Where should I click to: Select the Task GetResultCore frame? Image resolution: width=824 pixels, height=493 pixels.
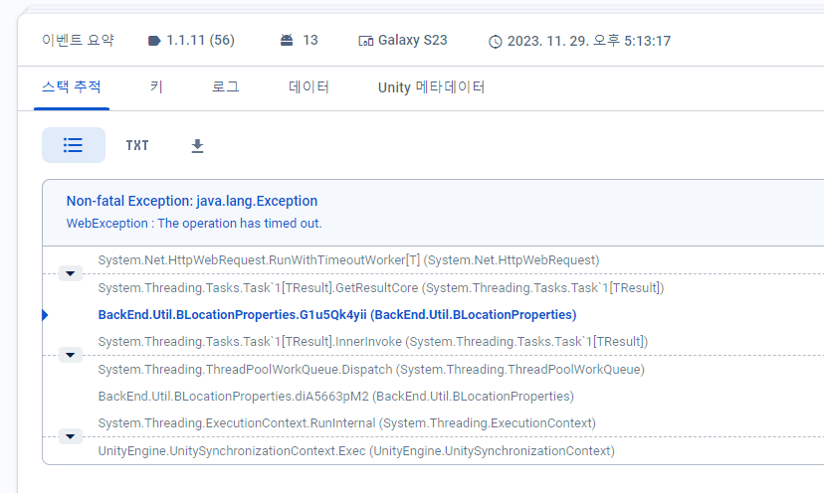381,288
